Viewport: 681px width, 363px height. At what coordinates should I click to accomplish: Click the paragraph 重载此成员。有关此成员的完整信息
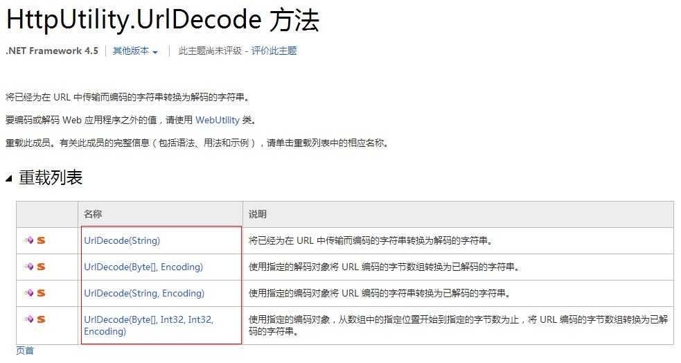click(197, 143)
